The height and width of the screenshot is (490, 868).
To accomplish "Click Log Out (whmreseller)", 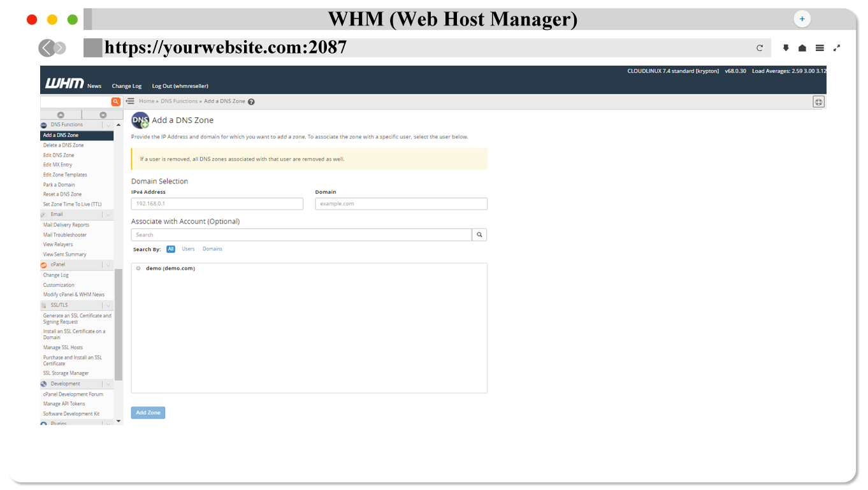I will tap(180, 86).
